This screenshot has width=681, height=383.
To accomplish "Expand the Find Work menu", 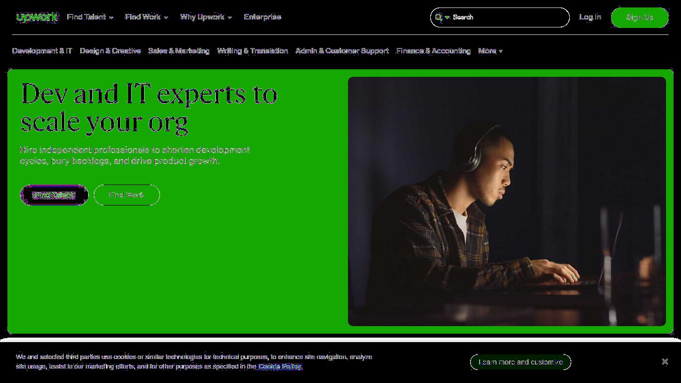I will point(147,17).
